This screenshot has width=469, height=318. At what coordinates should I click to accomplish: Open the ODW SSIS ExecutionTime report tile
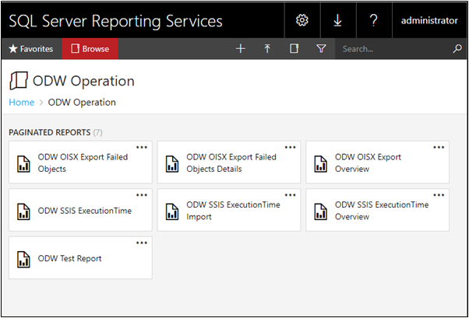(x=80, y=210)
